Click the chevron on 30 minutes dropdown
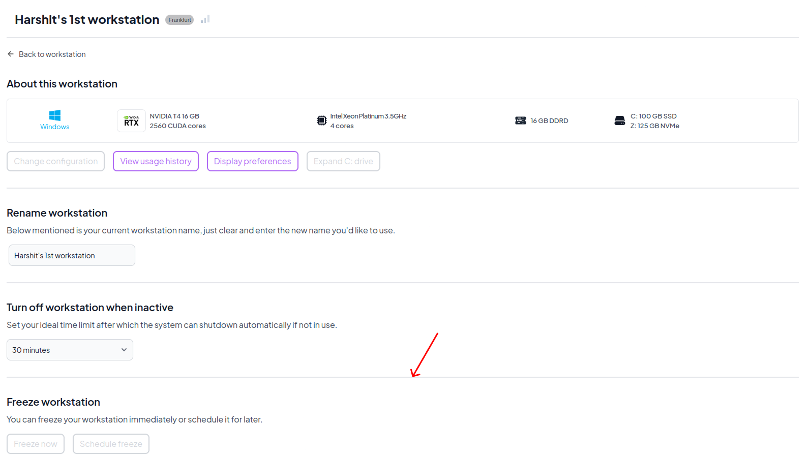810x454 pixels. (124, 350)
